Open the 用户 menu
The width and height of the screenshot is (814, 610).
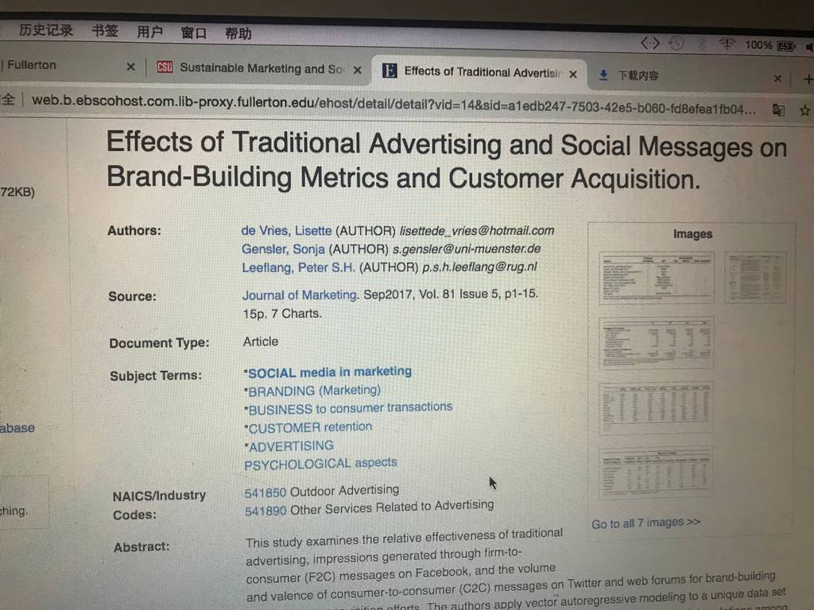(149, 32)
